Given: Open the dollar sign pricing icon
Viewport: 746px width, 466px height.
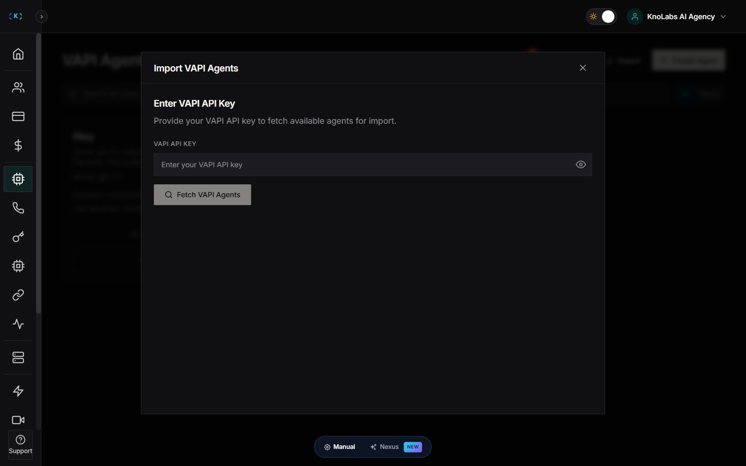Looking at the screenshot, I should [x=18, y=145].
